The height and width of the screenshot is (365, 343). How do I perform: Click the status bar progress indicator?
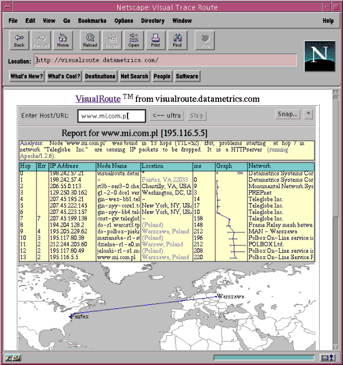click(264, 358)
